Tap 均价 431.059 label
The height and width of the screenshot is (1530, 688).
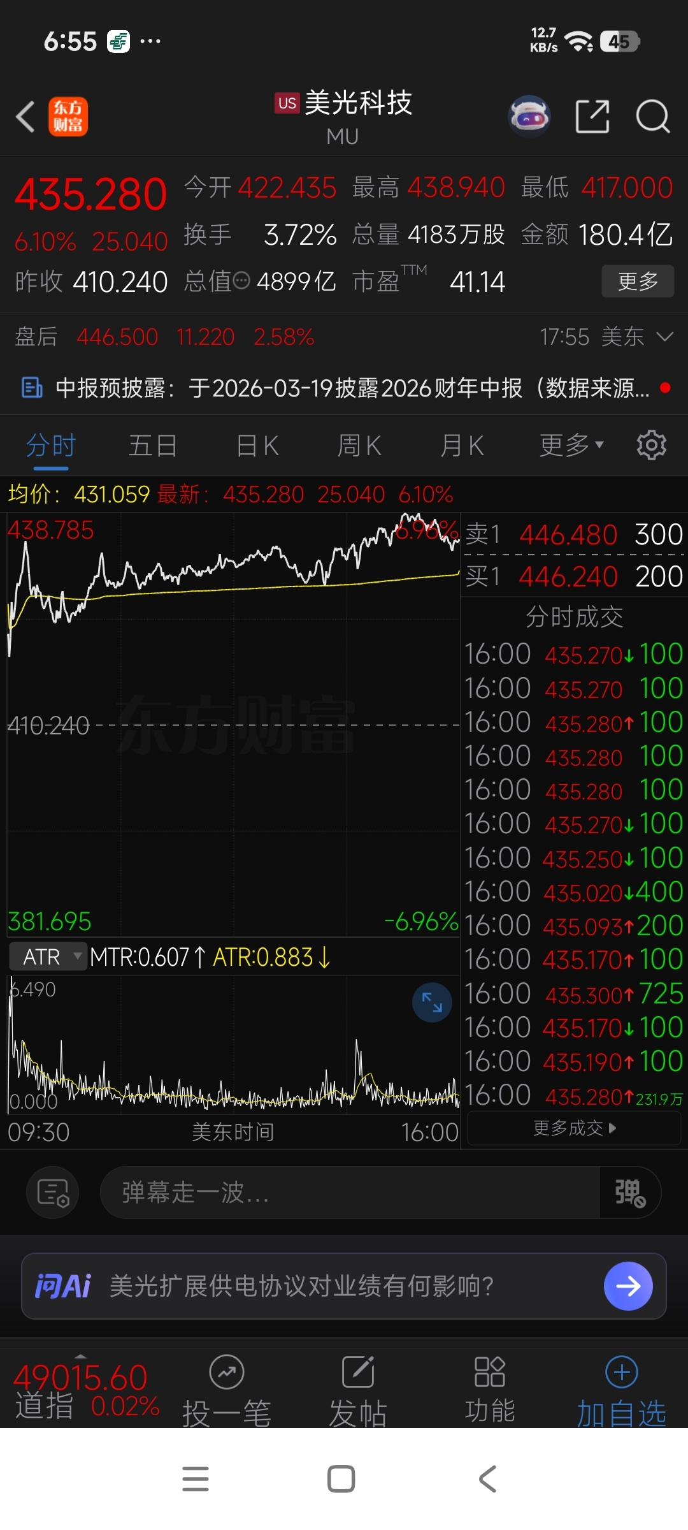click(x=79, y=494)
